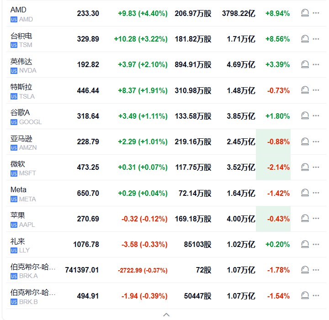Open more options menu for NVDA row
The width and height of the screenshot is (329, 320).
click(316, 64)
